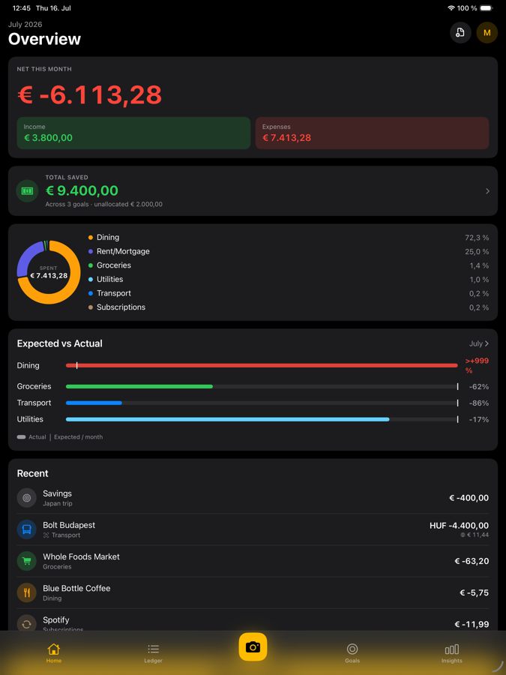Open the document import icon at top right
This screenshot has height=675, width=506.
tap(460, 33)
